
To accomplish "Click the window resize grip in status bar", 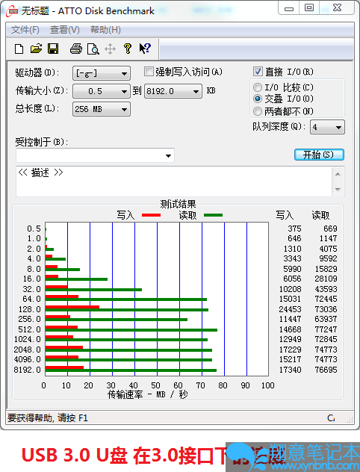I will [x=350, y=419].
